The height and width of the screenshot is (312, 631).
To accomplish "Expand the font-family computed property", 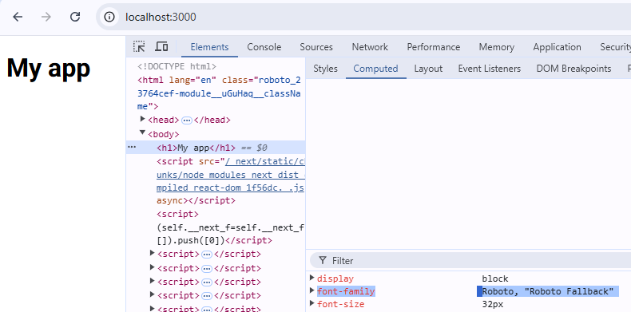I will [x=312, y=290].
